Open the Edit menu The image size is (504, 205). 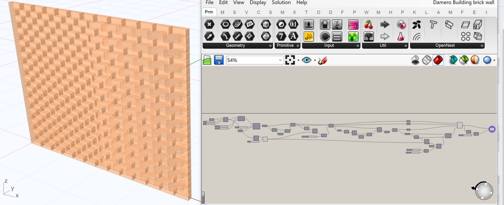223,2
